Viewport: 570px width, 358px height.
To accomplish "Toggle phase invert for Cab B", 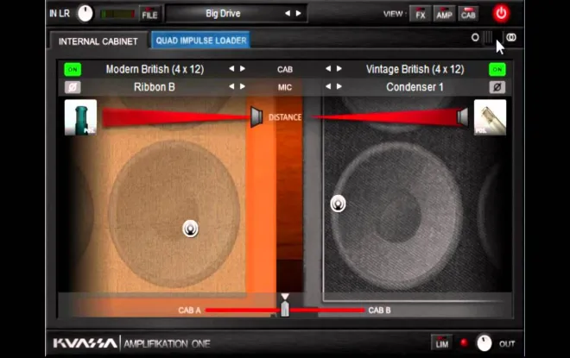I will [x=497, y=87].
